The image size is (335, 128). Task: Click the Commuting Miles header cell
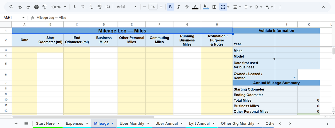click(x=159, y=40)
